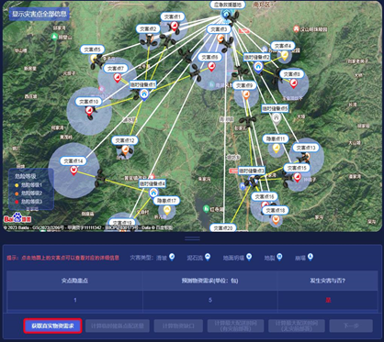Select the orange map pin of 灾害点12

coord(125,149)
